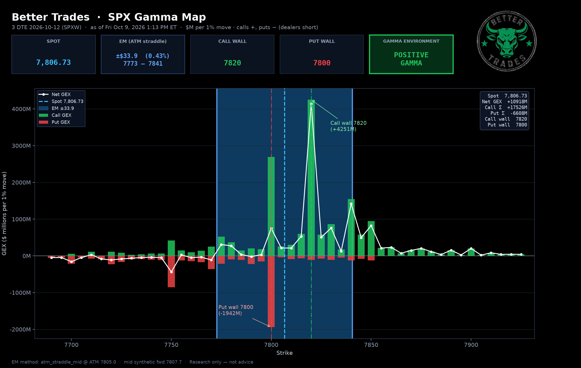Click the EM ±33.9 legend entry
This screenshot has height=368, width=581.
pyautogui.click(x=56, y=108)
